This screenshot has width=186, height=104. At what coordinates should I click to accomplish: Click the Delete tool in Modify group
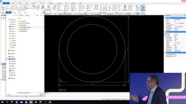[74, 10]
